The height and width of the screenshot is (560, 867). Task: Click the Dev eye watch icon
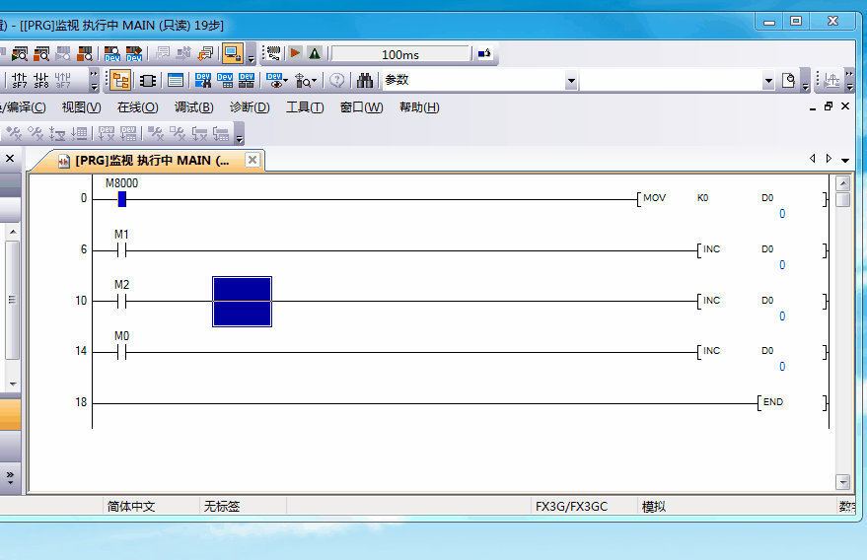pyautogui.click(x=275, y=81)
